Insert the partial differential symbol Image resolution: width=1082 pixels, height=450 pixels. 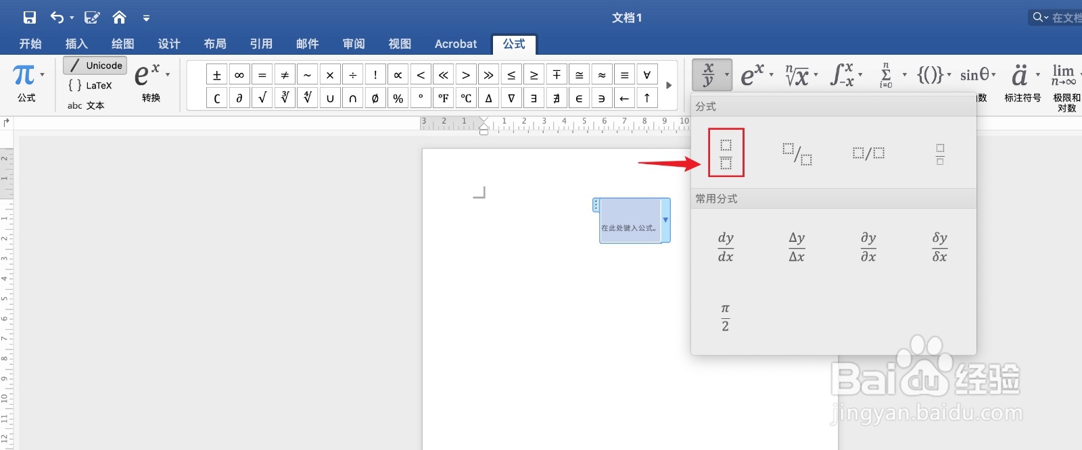(239, 98)
